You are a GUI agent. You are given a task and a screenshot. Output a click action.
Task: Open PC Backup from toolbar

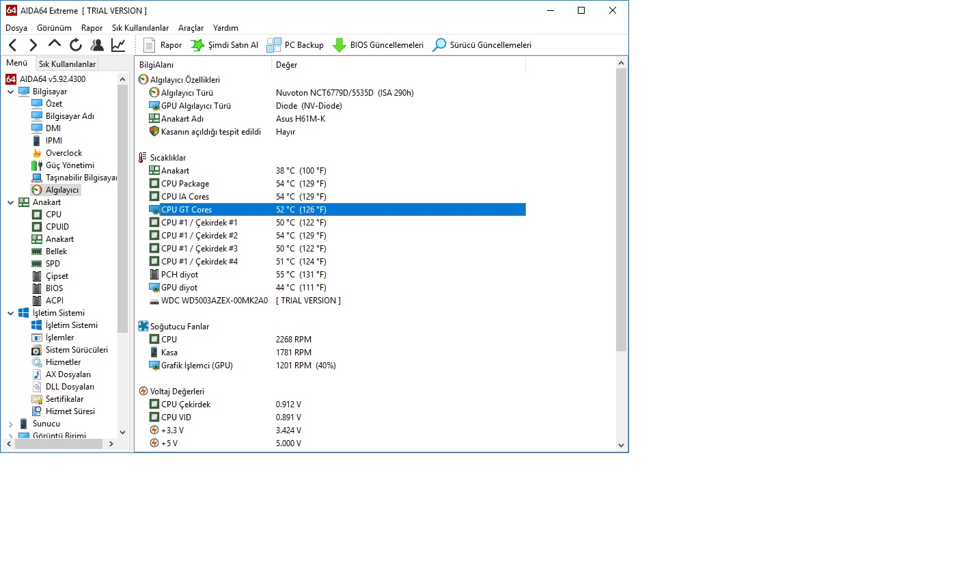click(295, 45)
